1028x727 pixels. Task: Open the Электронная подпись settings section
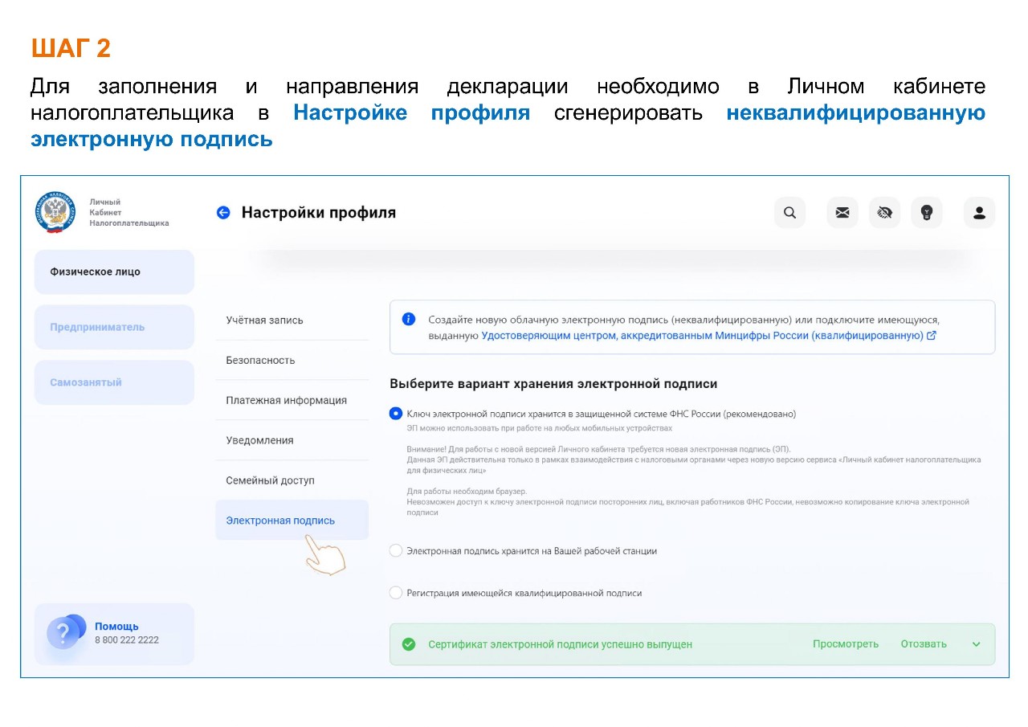[280, 521]
